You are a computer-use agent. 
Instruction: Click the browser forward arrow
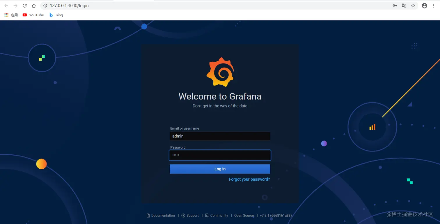(15, 6)
